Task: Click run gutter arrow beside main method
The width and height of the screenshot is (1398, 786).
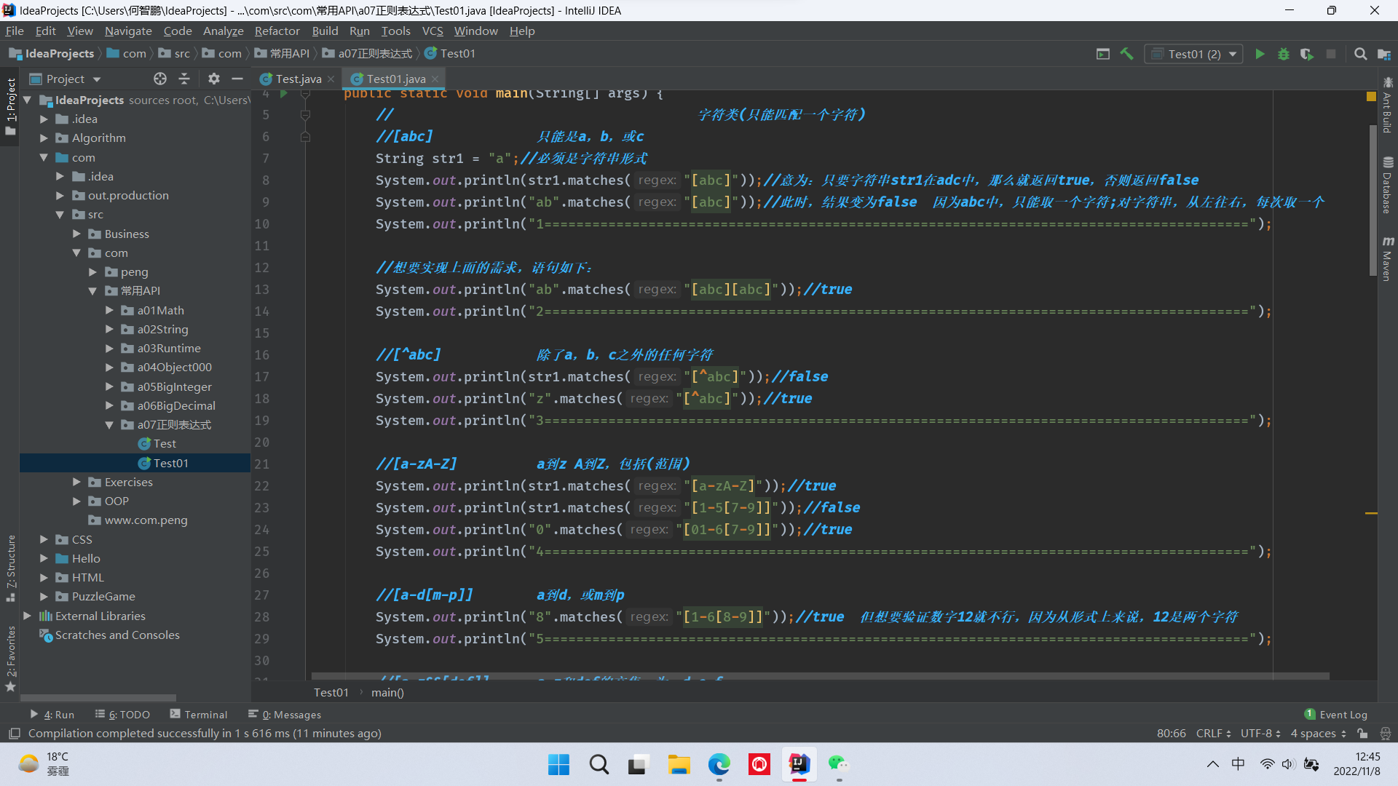Action: click(284, 93)
